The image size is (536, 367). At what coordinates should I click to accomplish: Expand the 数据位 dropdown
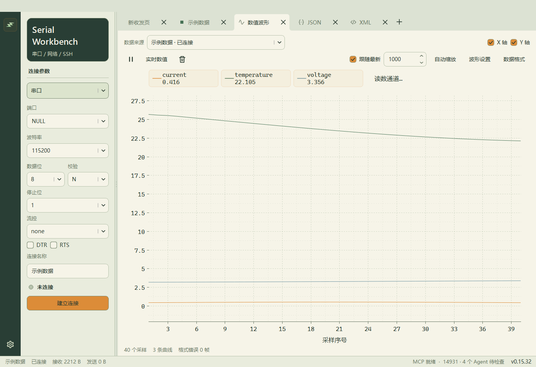46,179
